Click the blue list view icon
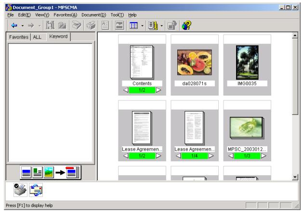The width and height of the screenshot is (303, 211). pos(134,26)
